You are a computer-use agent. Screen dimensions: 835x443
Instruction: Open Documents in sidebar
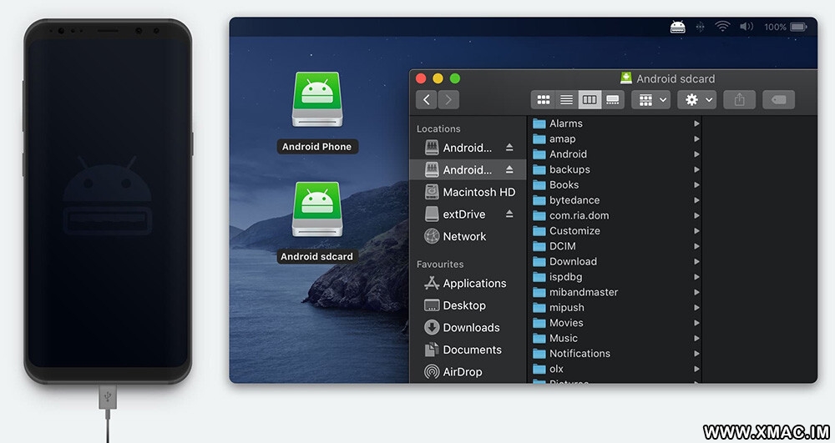[468, 350]
